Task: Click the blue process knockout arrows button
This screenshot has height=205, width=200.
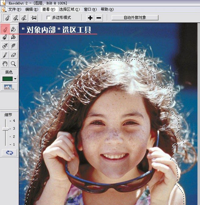Action: 9,153
